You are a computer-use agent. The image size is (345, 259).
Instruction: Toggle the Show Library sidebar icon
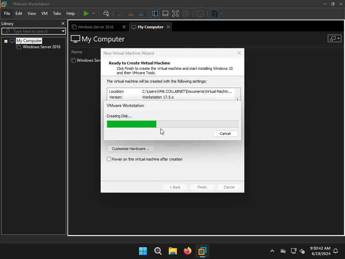155,13
